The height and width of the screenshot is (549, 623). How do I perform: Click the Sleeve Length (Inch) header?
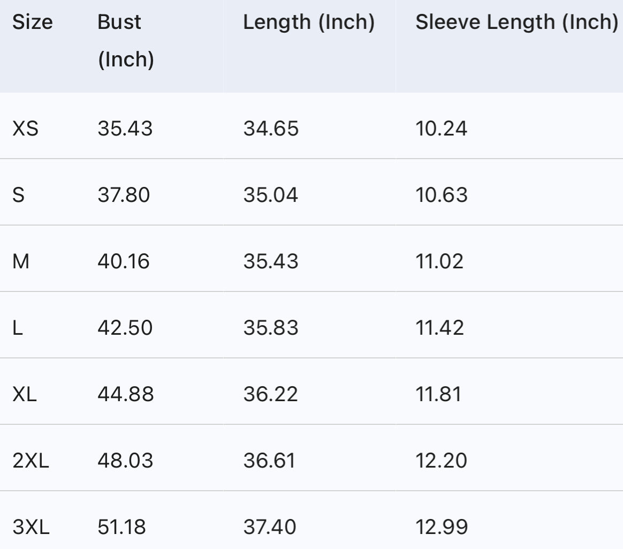(516, 22)
